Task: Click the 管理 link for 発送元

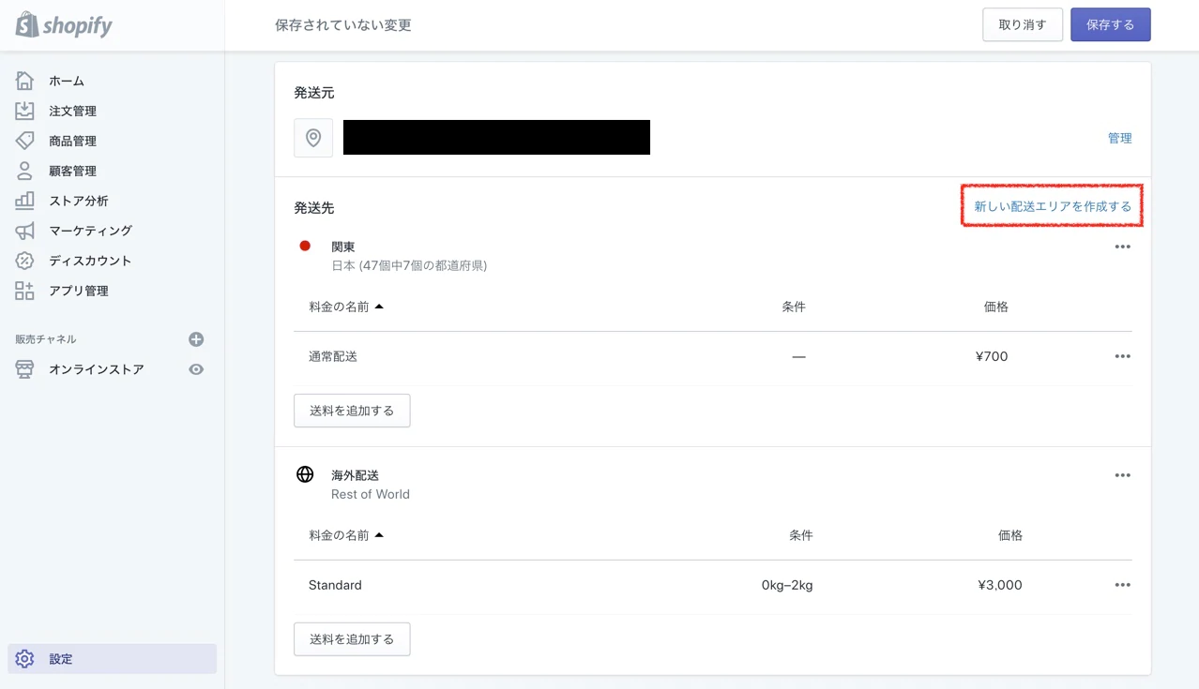Action: pyautogui.click(x=1119, y=138)
